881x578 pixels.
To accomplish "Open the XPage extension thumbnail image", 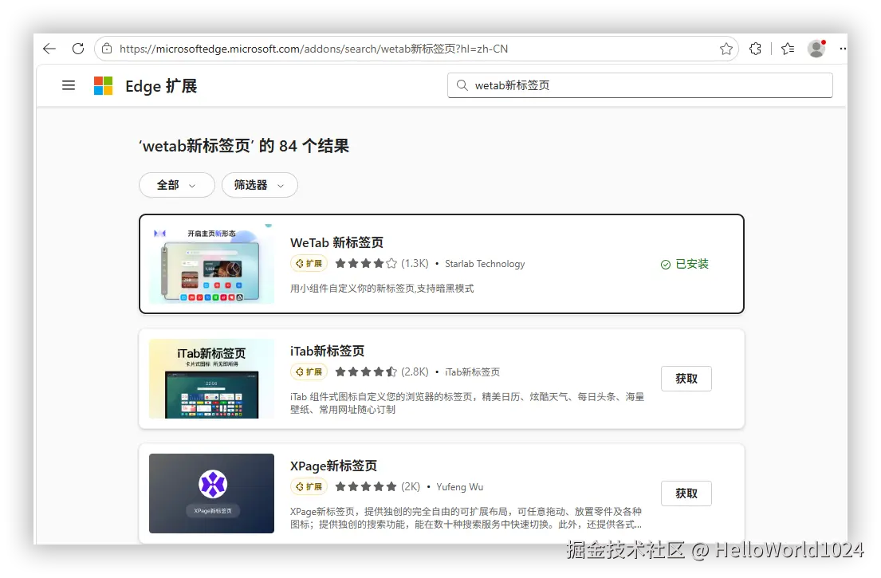I will (x=212, y=493).
